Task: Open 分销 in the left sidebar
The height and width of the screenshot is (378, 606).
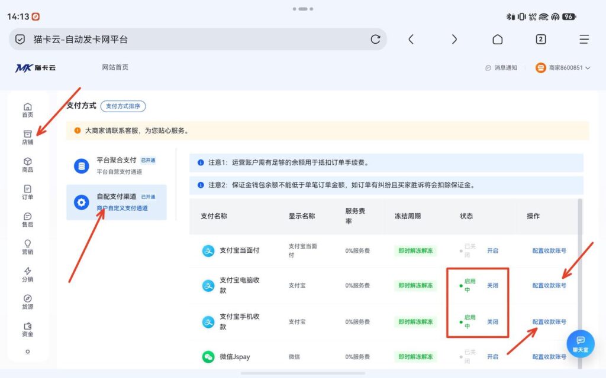Action: tap(27, 274)
